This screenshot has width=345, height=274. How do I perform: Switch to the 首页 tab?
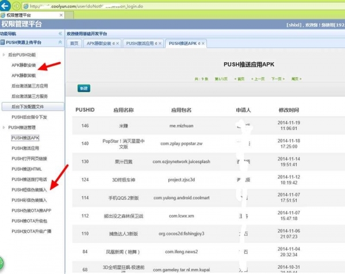(x=74, y=43)
